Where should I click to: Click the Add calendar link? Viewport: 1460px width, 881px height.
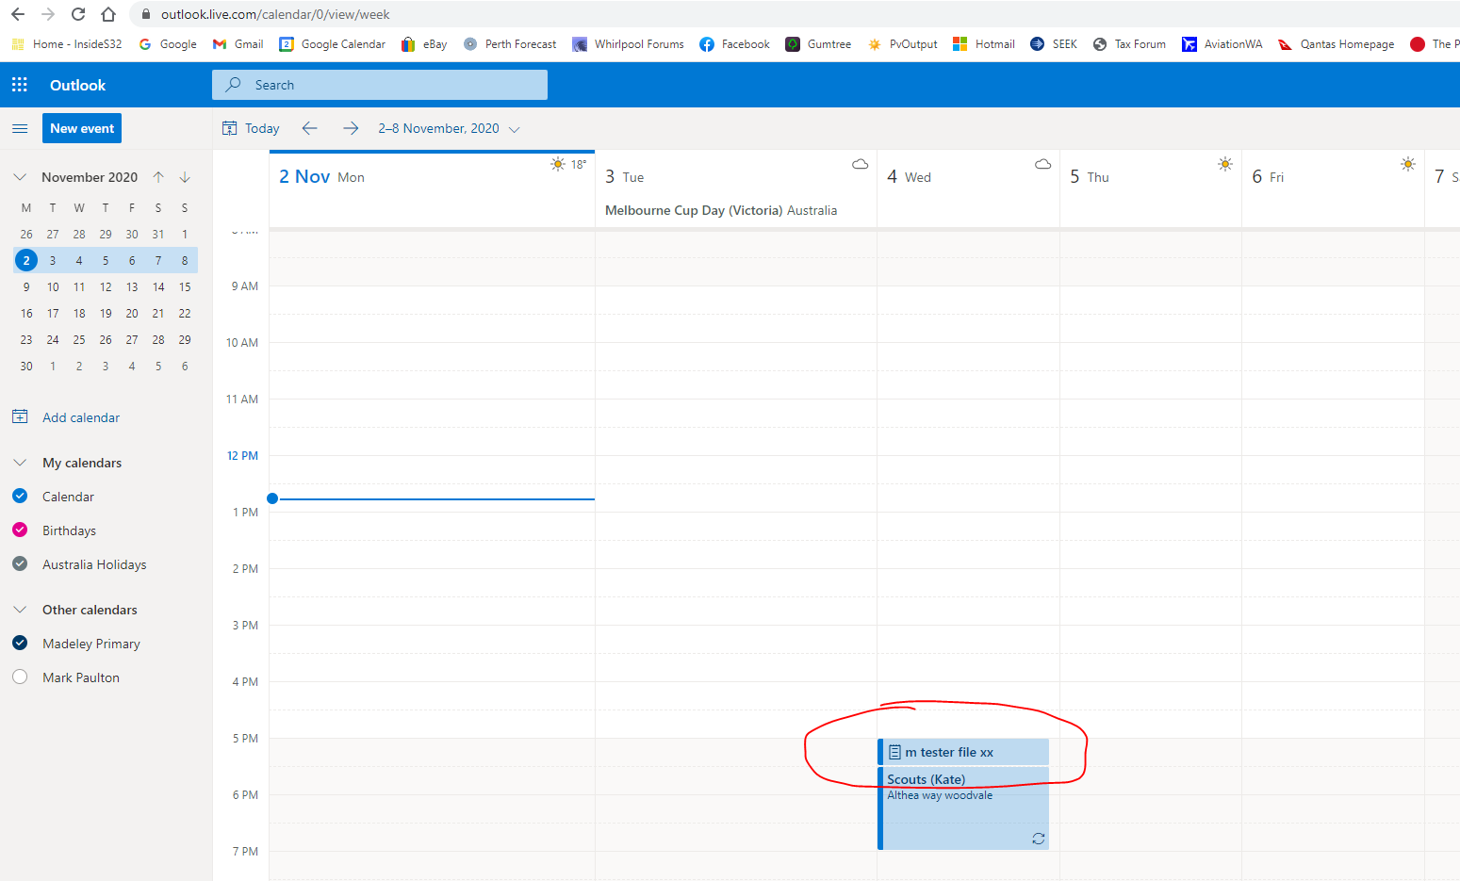[79, 416]
